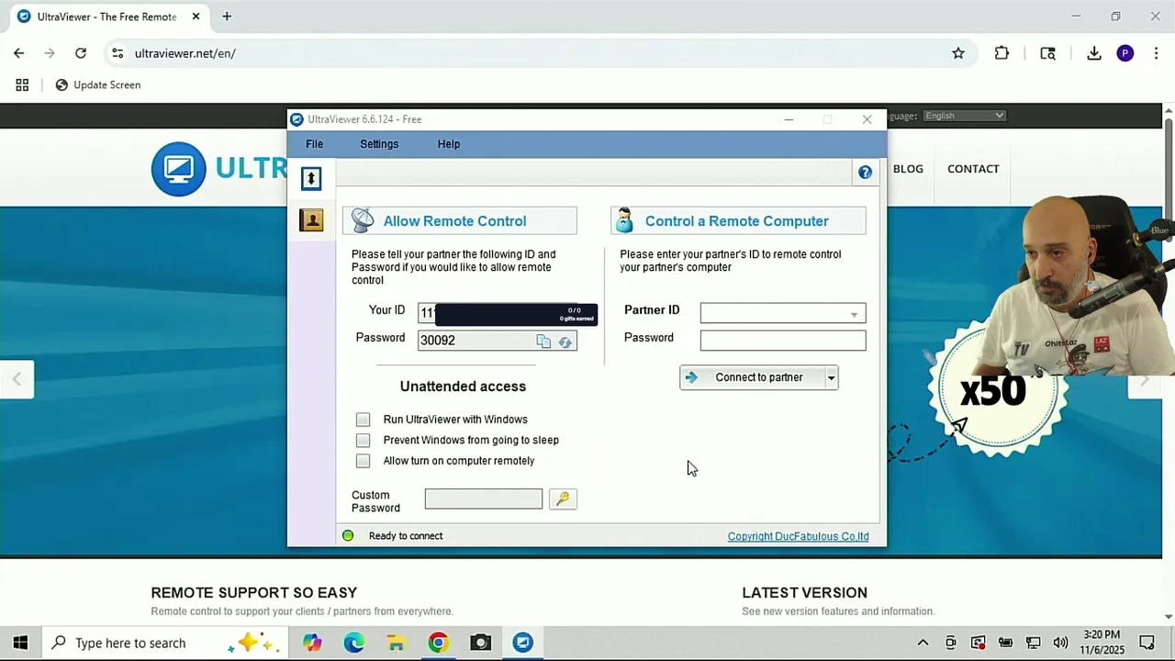Open File Explorer from the taskbar

(x=396, y=643)
